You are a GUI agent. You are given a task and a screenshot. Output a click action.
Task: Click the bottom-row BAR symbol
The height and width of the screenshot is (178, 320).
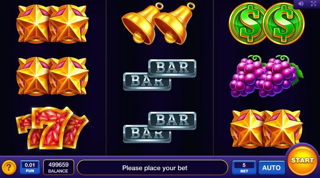pos(160,127)
